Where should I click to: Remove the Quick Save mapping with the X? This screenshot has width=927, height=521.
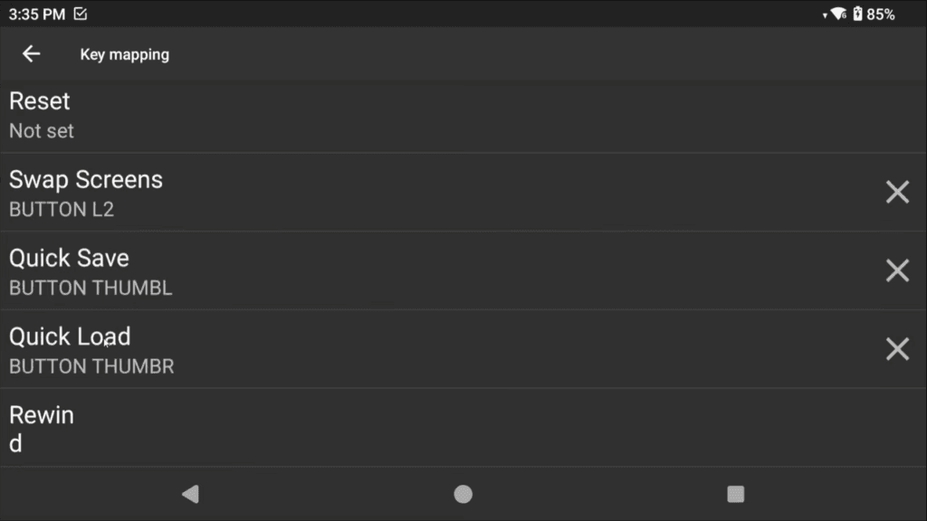896,270
